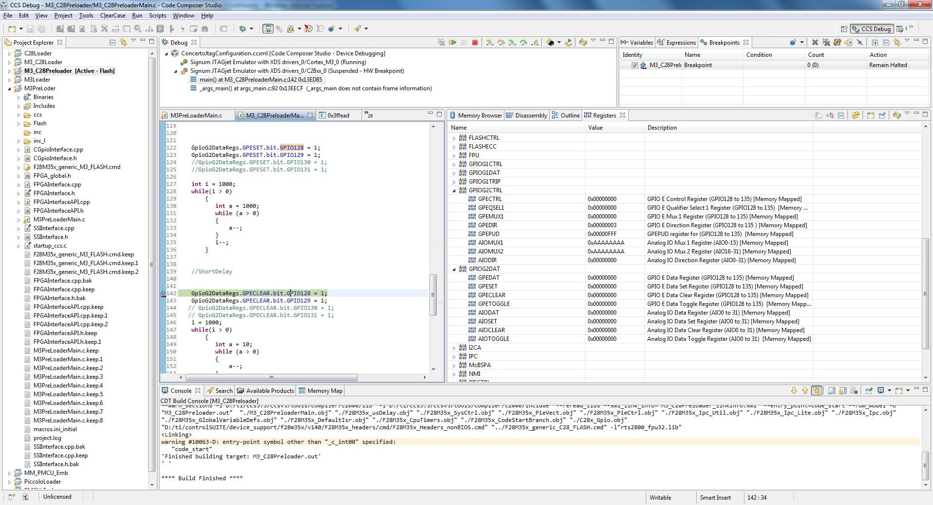Expand the Flash folder in project tree
The image size is (933, 505).
19,123
